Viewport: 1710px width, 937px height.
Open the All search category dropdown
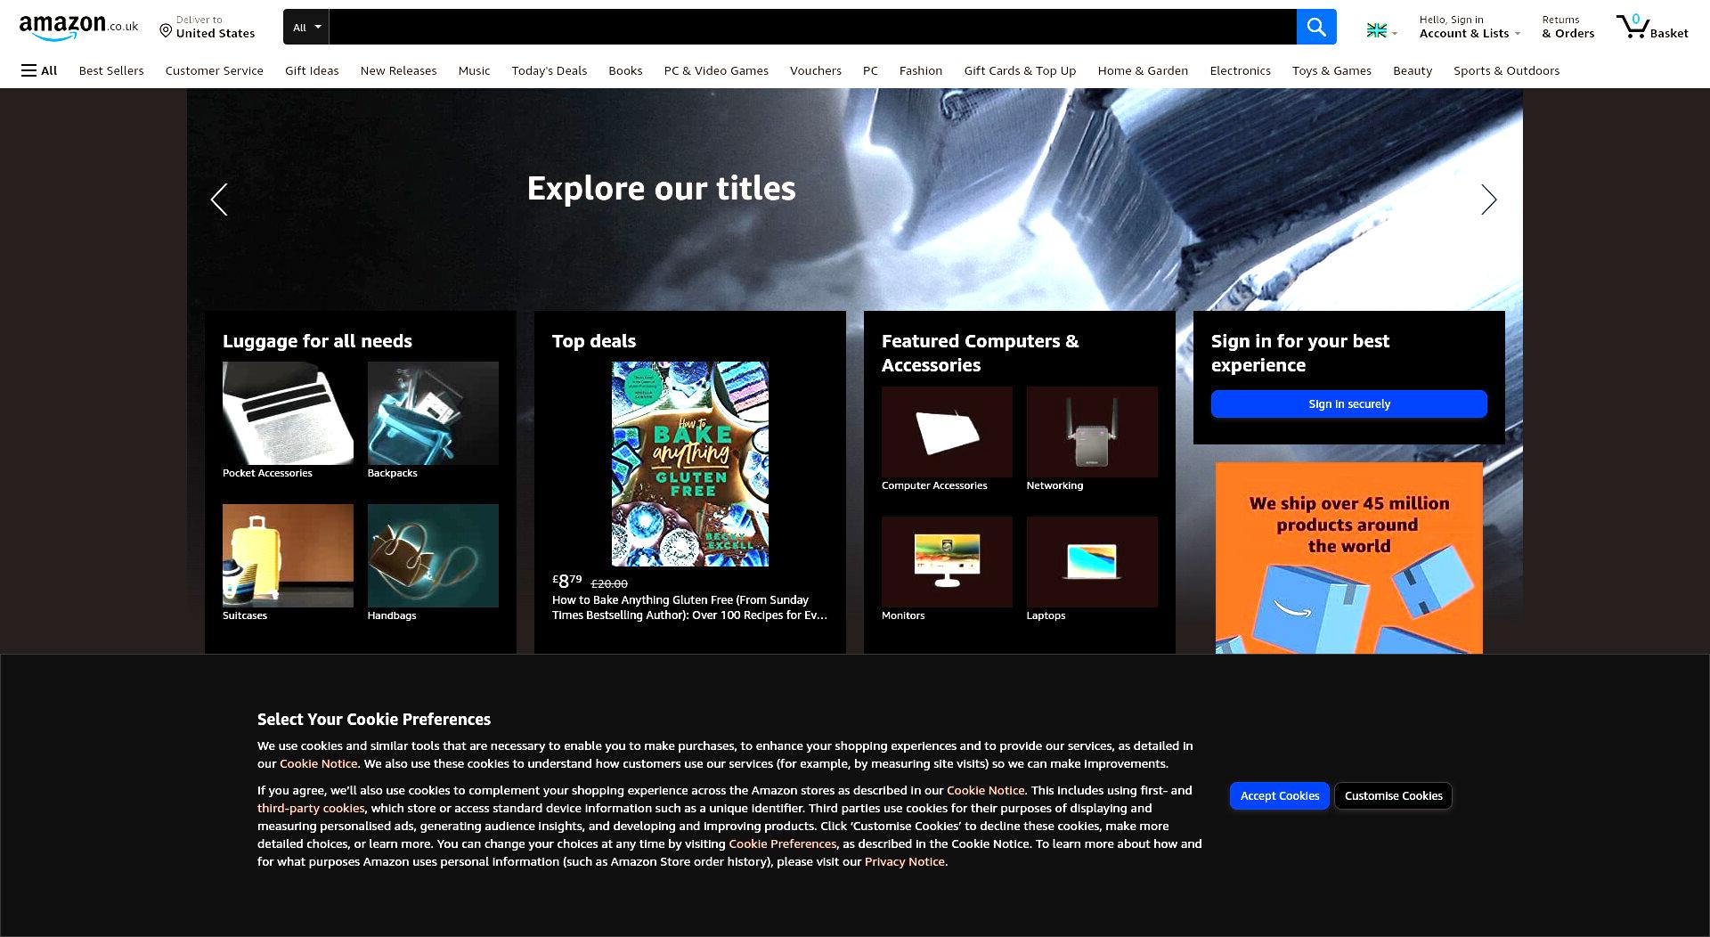pyautogui.click(x=305, y=27)
